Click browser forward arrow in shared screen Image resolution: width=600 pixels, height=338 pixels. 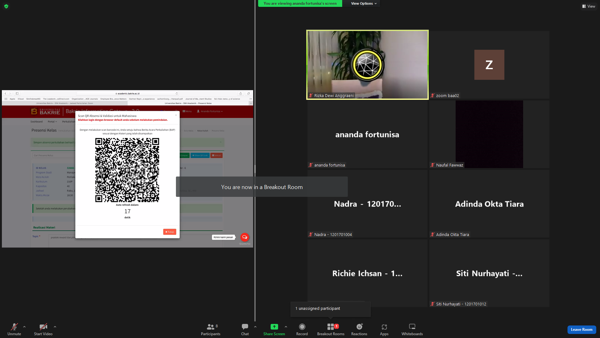click(x=10, y=93)
